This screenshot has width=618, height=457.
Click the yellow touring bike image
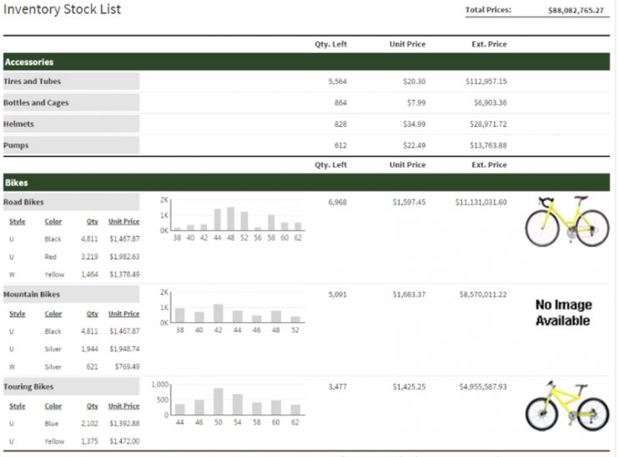567,406
